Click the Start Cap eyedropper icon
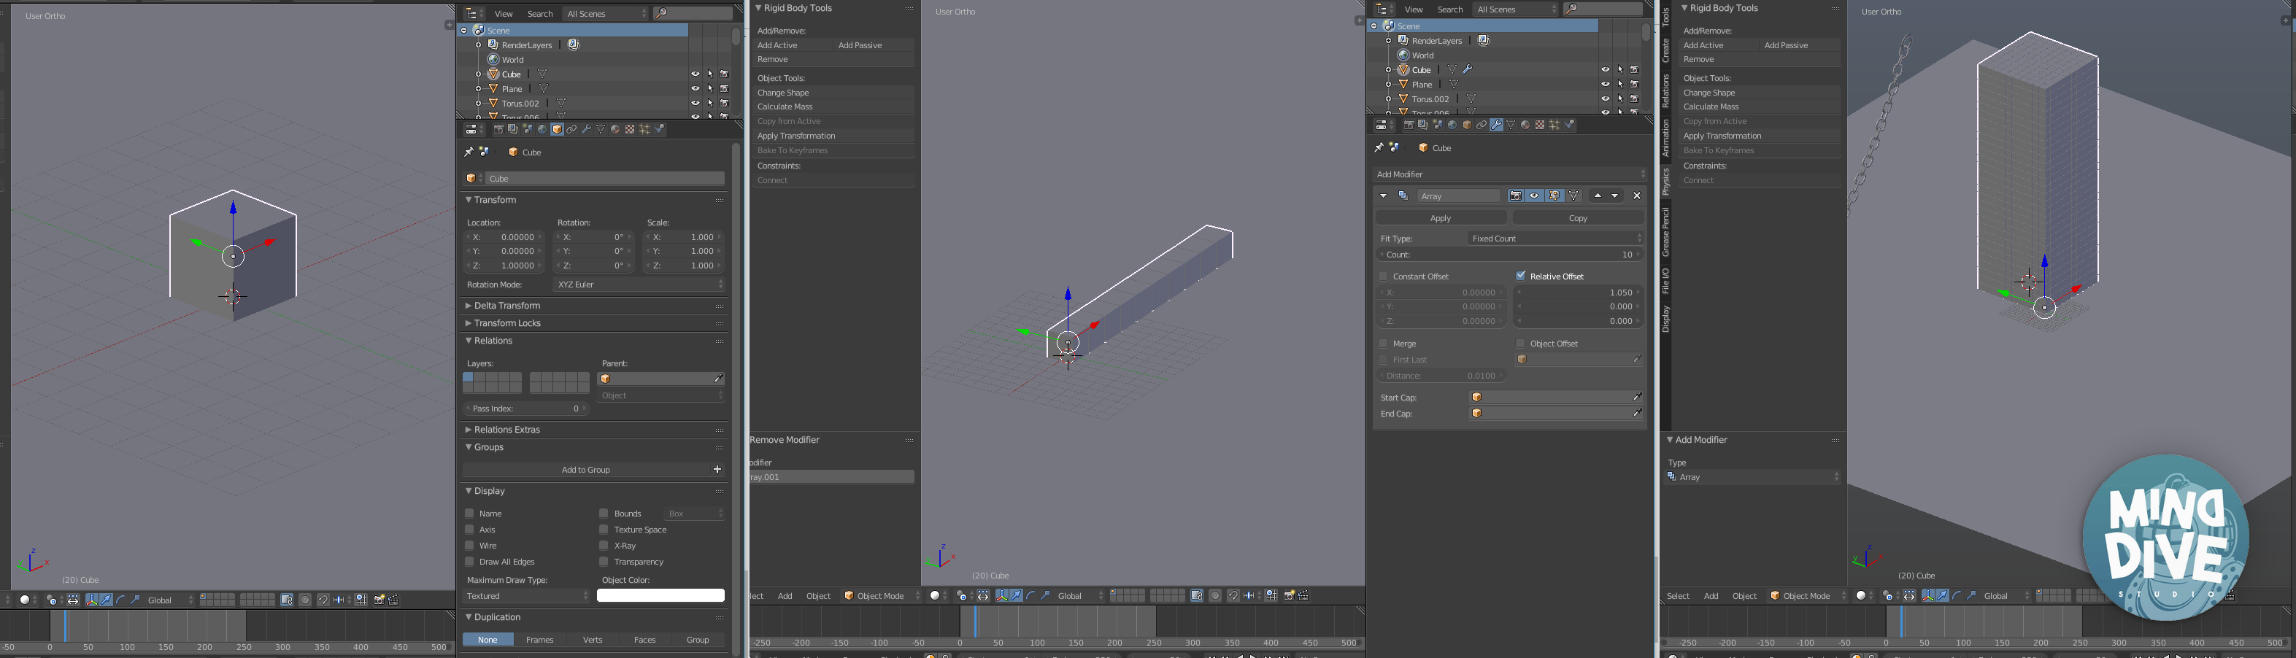Viewport: 2296px width, 658px height. point(1636,397)
